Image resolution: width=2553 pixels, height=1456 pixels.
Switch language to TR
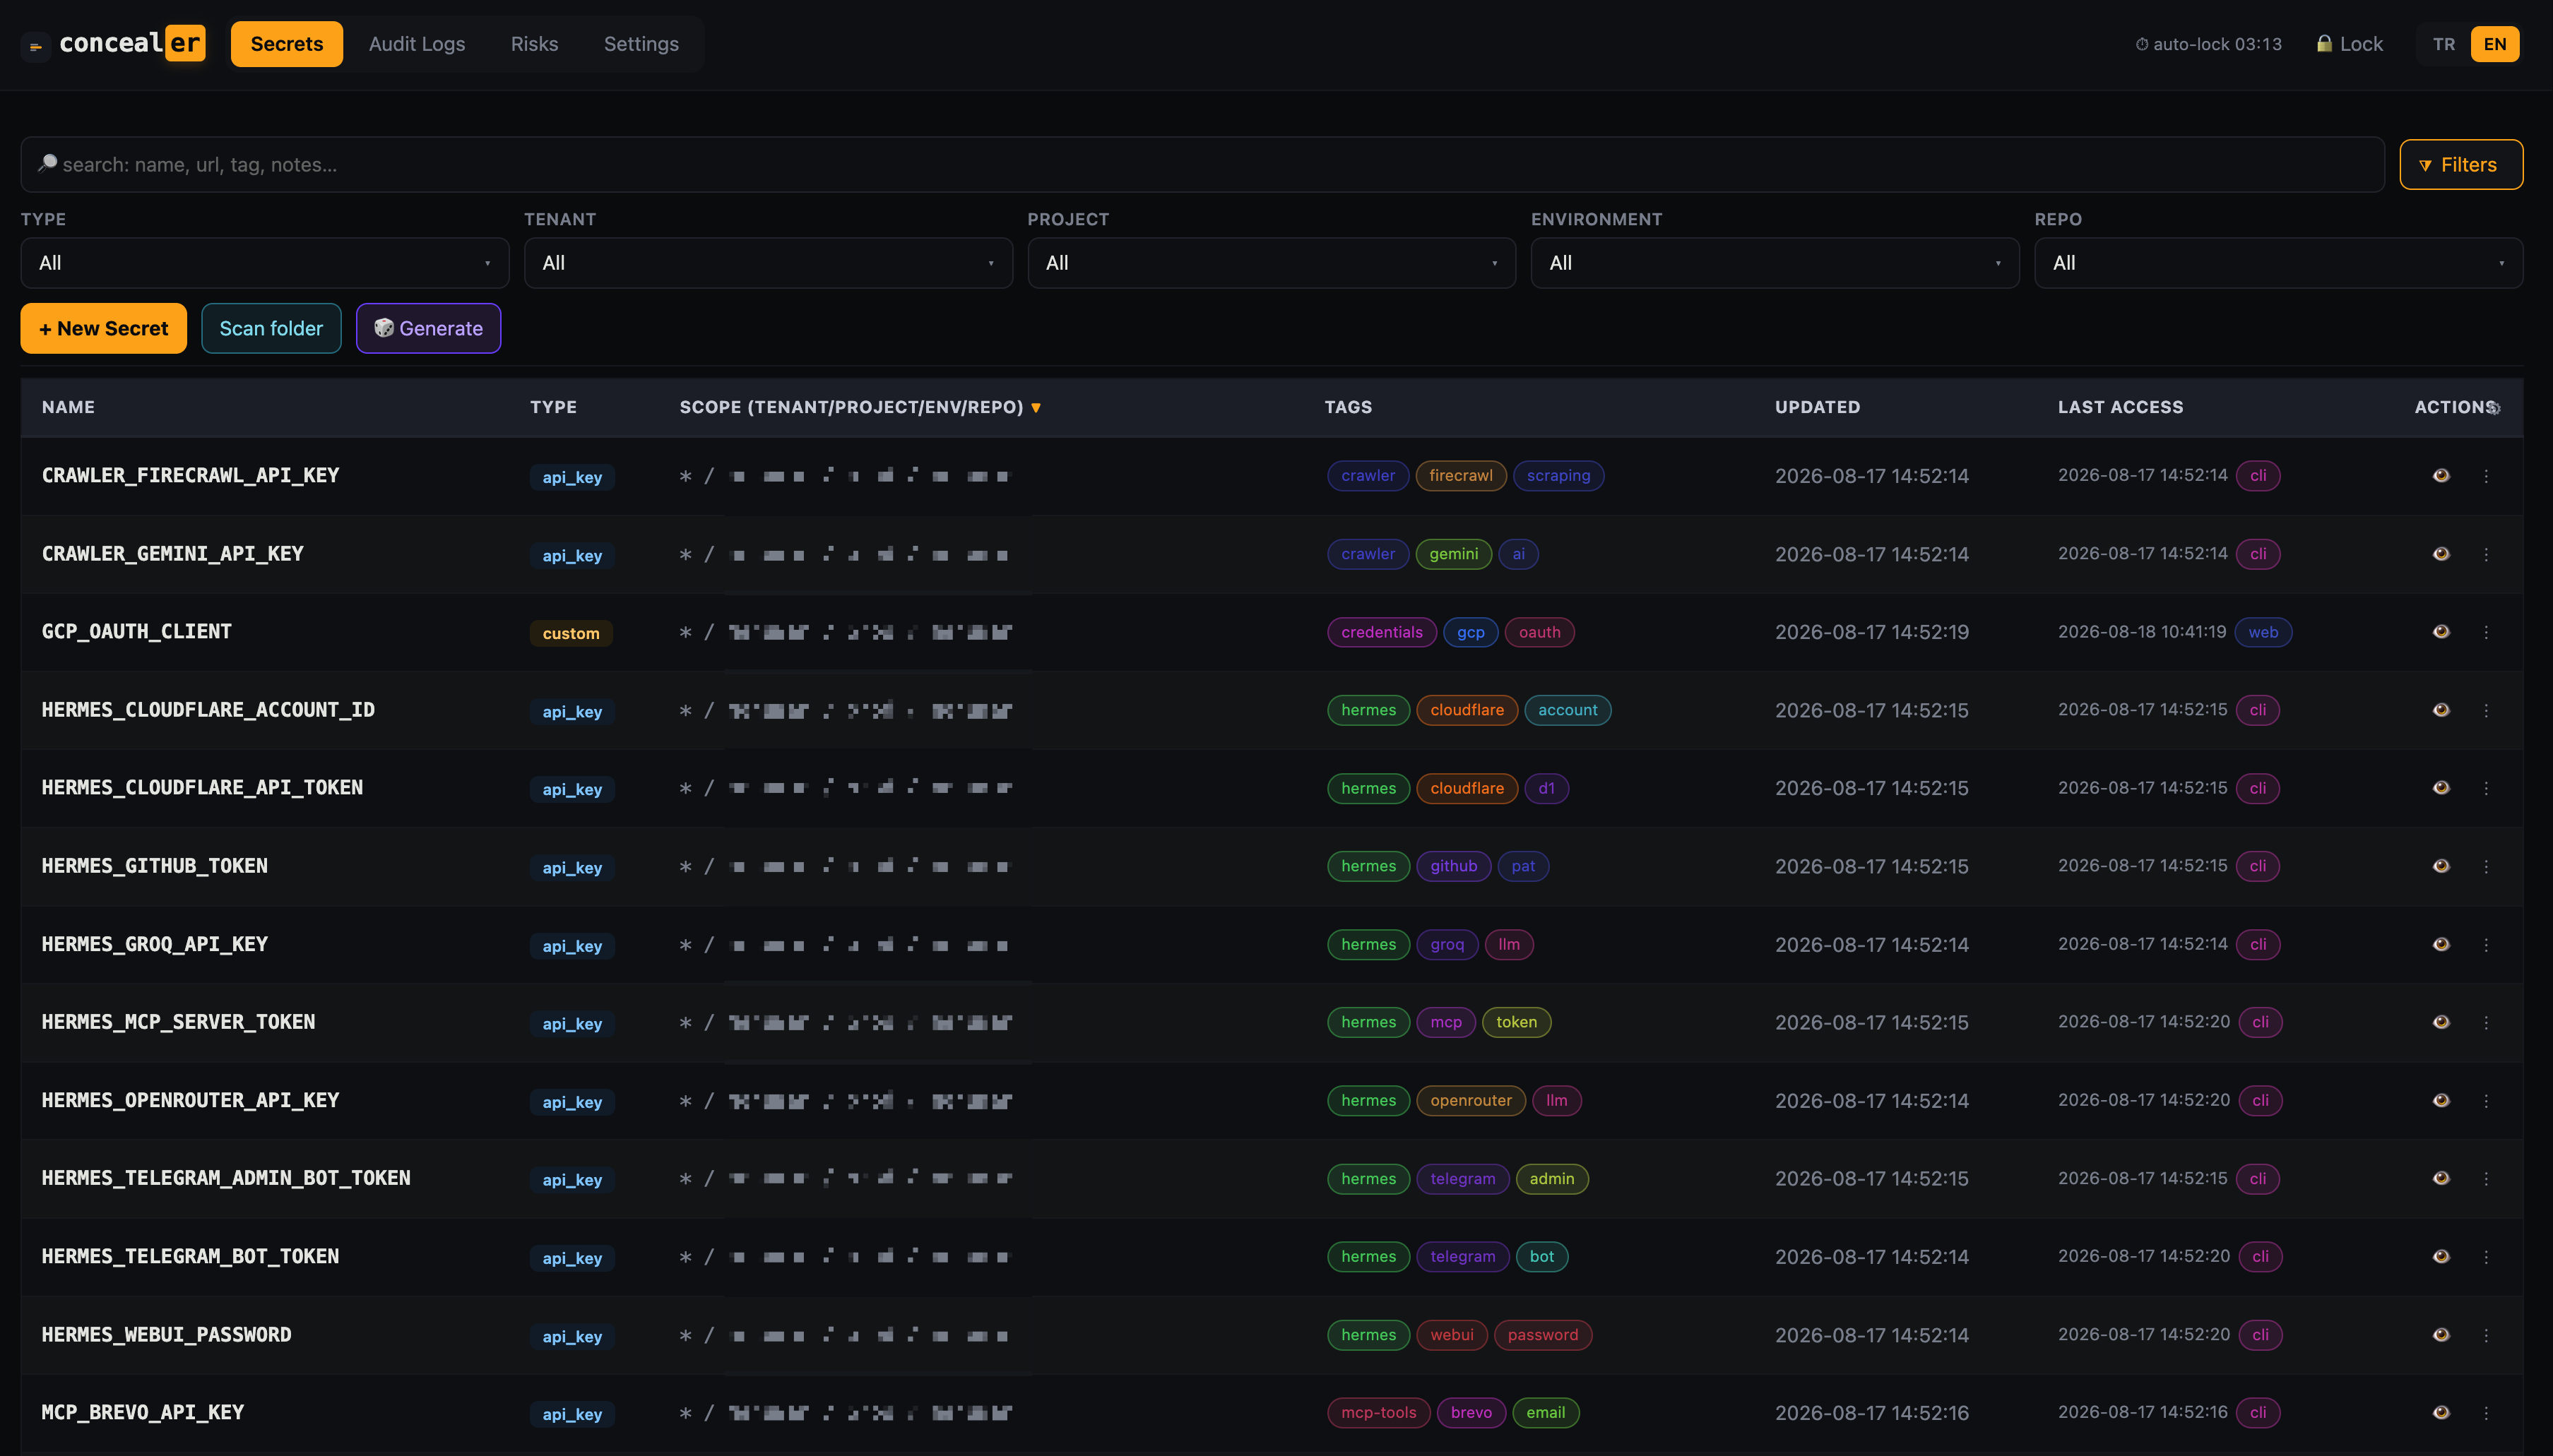click(2444, 44)
